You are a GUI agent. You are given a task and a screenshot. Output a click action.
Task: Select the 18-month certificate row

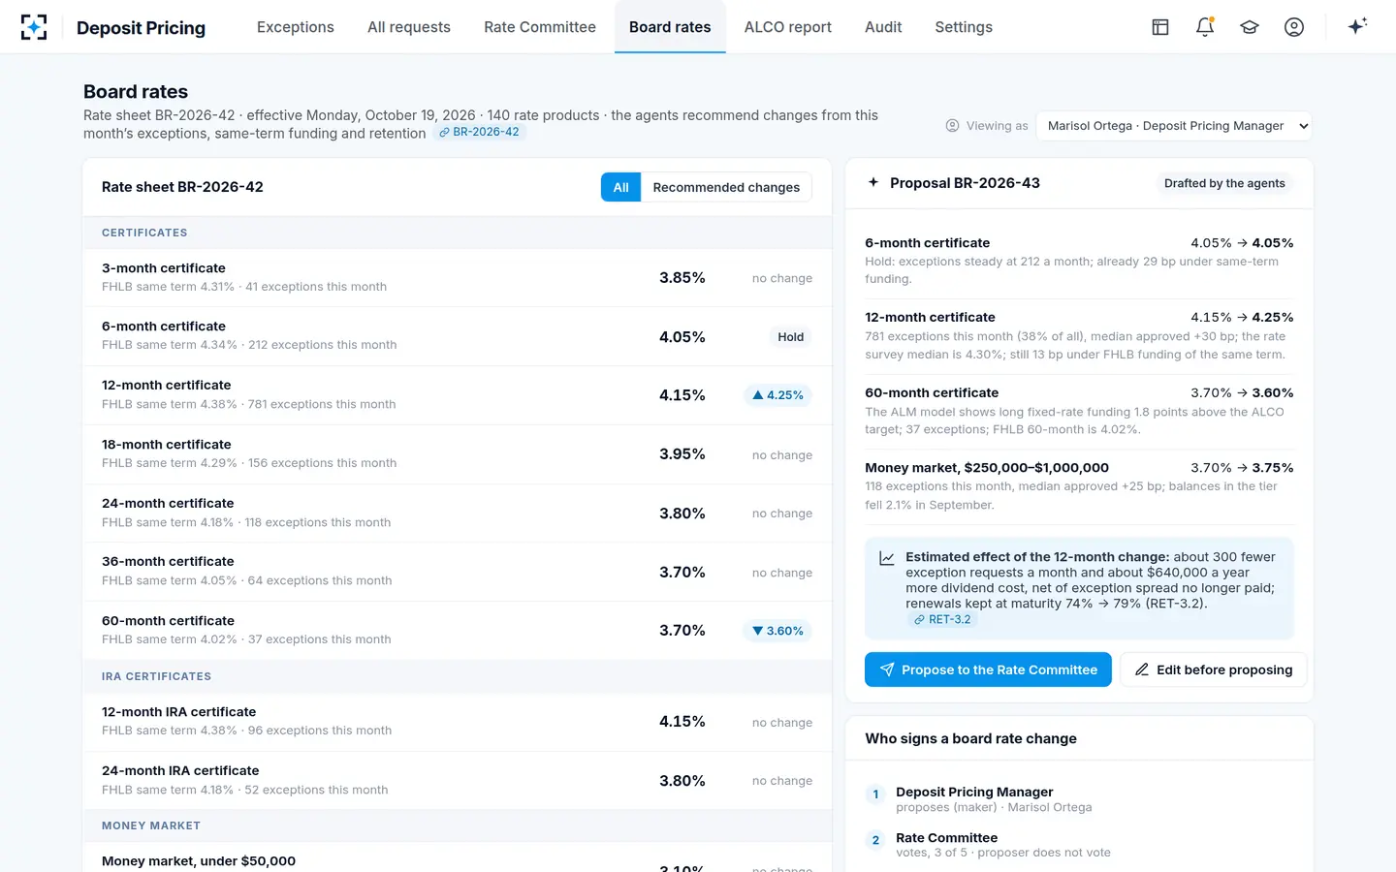point(458,454)
